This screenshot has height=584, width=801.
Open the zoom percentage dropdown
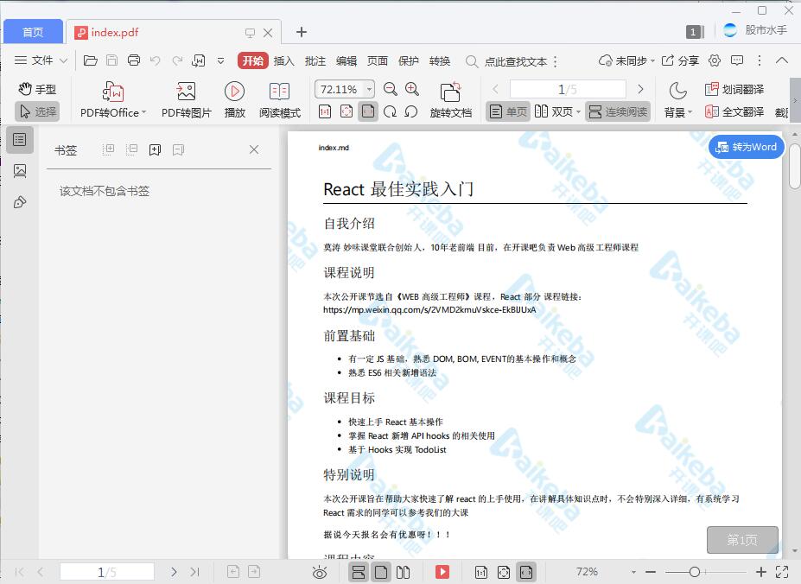coord(370,88)
